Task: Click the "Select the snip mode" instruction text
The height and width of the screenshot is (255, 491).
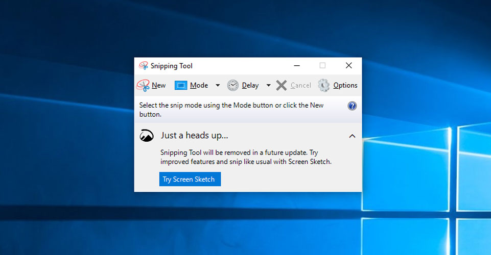Action: (231, 110)
